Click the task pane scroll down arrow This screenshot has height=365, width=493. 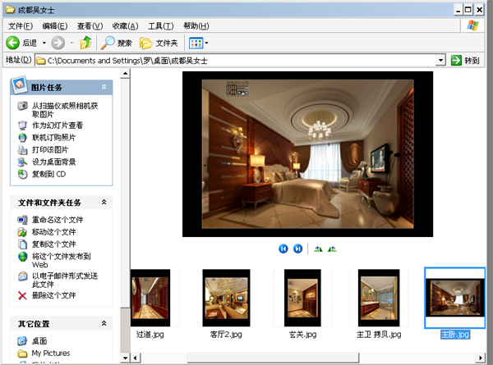coord(125,358)
